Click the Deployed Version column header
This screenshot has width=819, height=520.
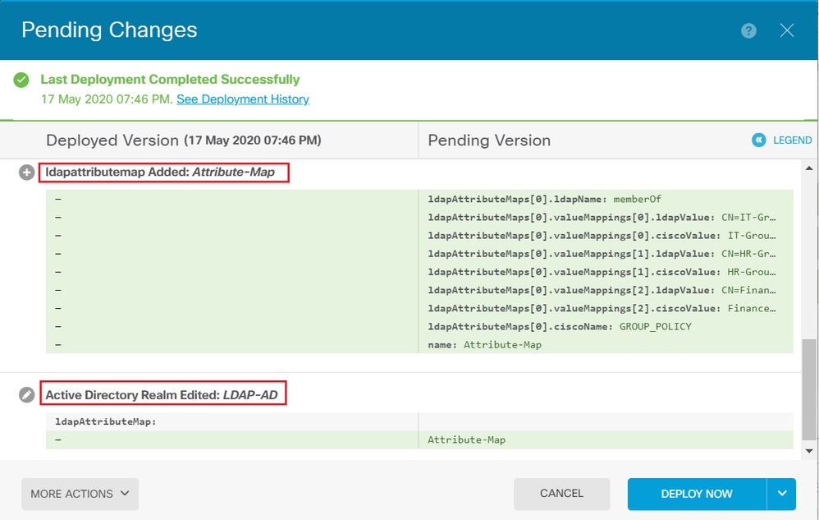click(x=184, y=140)
